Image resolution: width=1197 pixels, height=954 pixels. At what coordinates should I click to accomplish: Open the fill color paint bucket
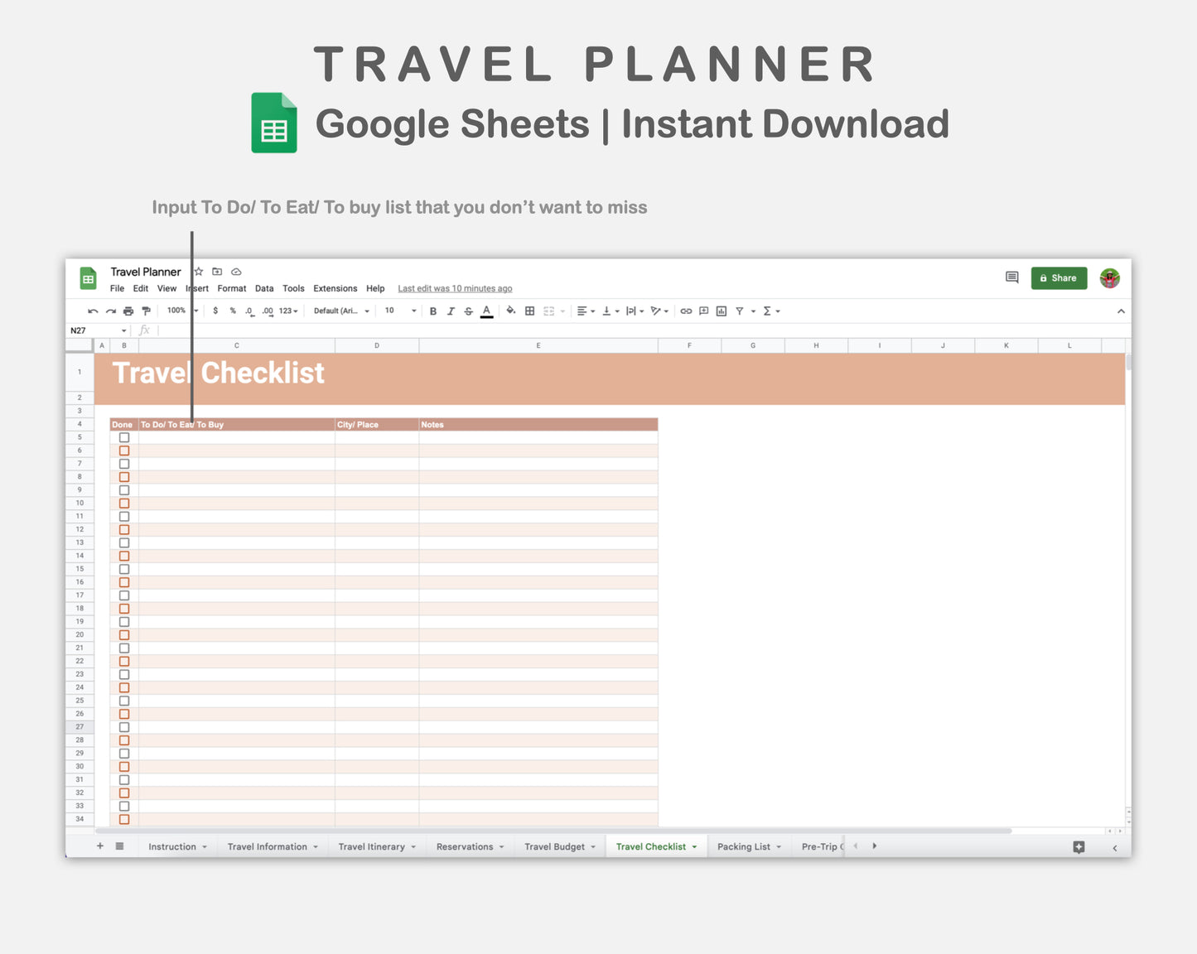[510, 311]
